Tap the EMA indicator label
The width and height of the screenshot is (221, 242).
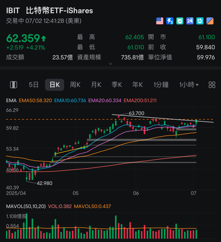pyautogui.click(x=11, y=101)
